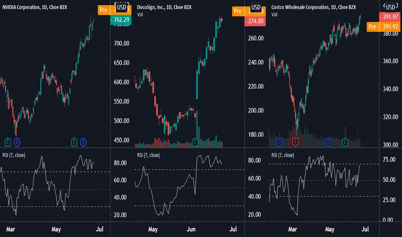Screen dimensions: 402x237
Task: Select the RSI (7, close) label under DocuSign
Action: tap(148, 155)
